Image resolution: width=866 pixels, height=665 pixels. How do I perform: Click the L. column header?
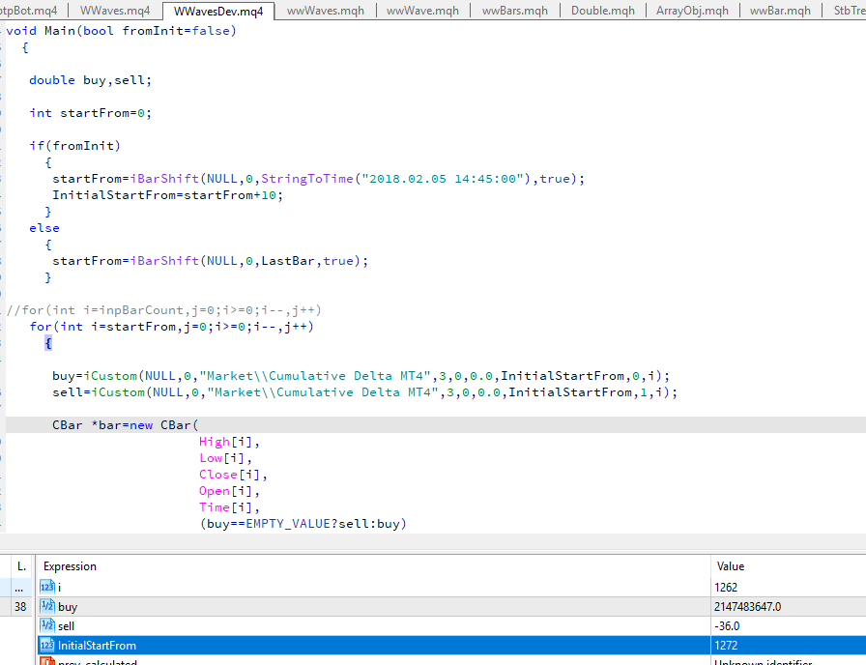[x=21, y=566]
